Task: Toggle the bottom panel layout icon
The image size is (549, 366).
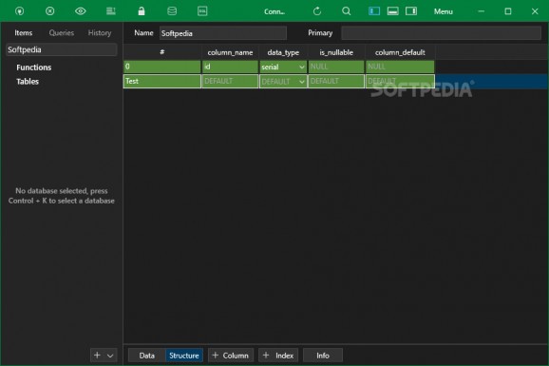Action: pos(393,11)
